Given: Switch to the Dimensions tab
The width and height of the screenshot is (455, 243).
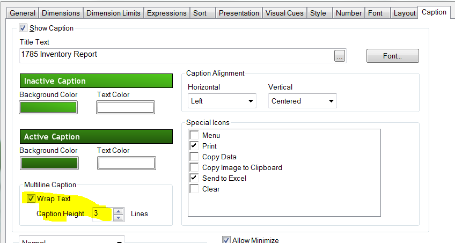Looking at the screenshot, I should (x=61, y=13).
